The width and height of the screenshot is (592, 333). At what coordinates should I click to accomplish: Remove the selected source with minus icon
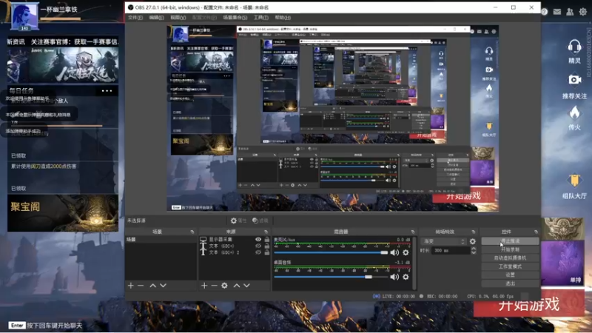coord(214,286)
